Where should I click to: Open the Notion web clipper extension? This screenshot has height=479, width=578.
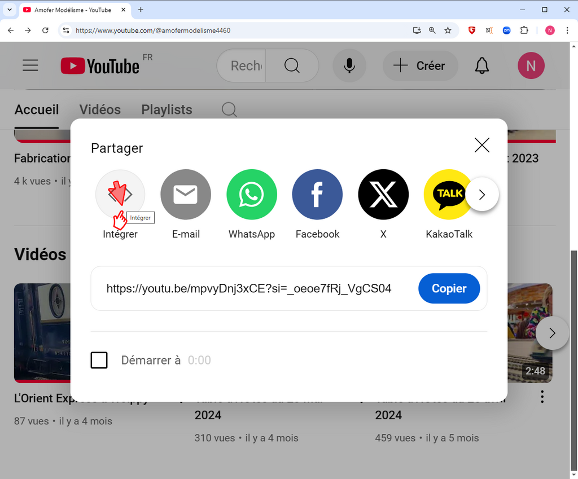point(489,30)
